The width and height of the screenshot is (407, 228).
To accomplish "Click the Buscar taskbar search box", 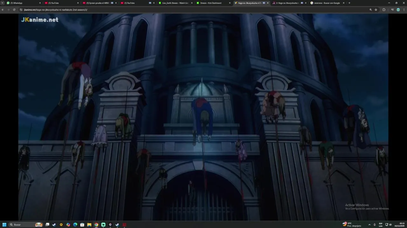I will coord(26,225).
